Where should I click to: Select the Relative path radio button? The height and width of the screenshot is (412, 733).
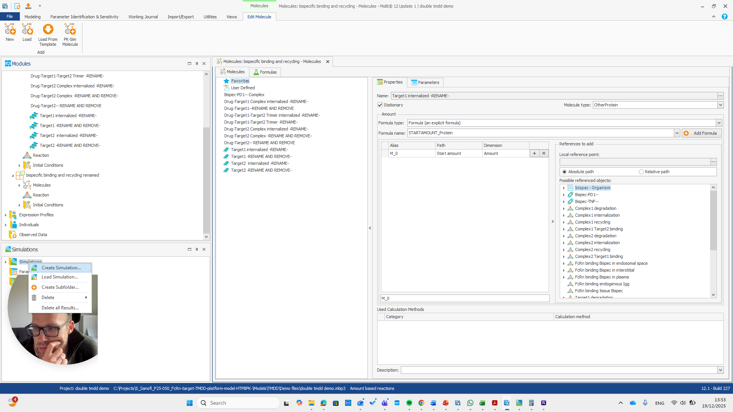point(640,172)
